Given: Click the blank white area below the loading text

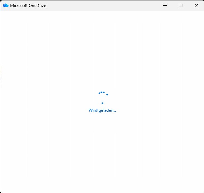Looking at the screenshot, I should click(102, 152).
